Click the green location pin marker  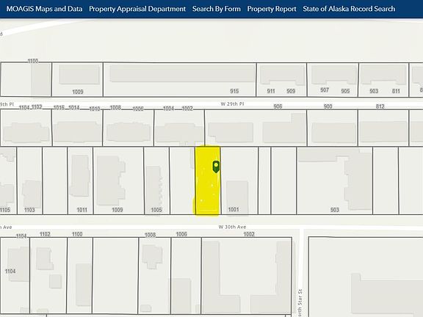[x=216, y=167]
